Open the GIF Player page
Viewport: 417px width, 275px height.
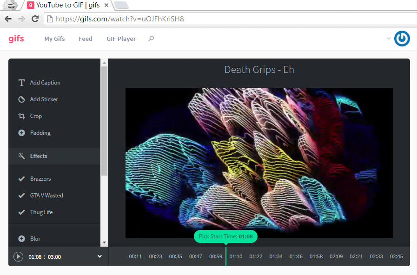pyautogui.click(x=121, y=39)
